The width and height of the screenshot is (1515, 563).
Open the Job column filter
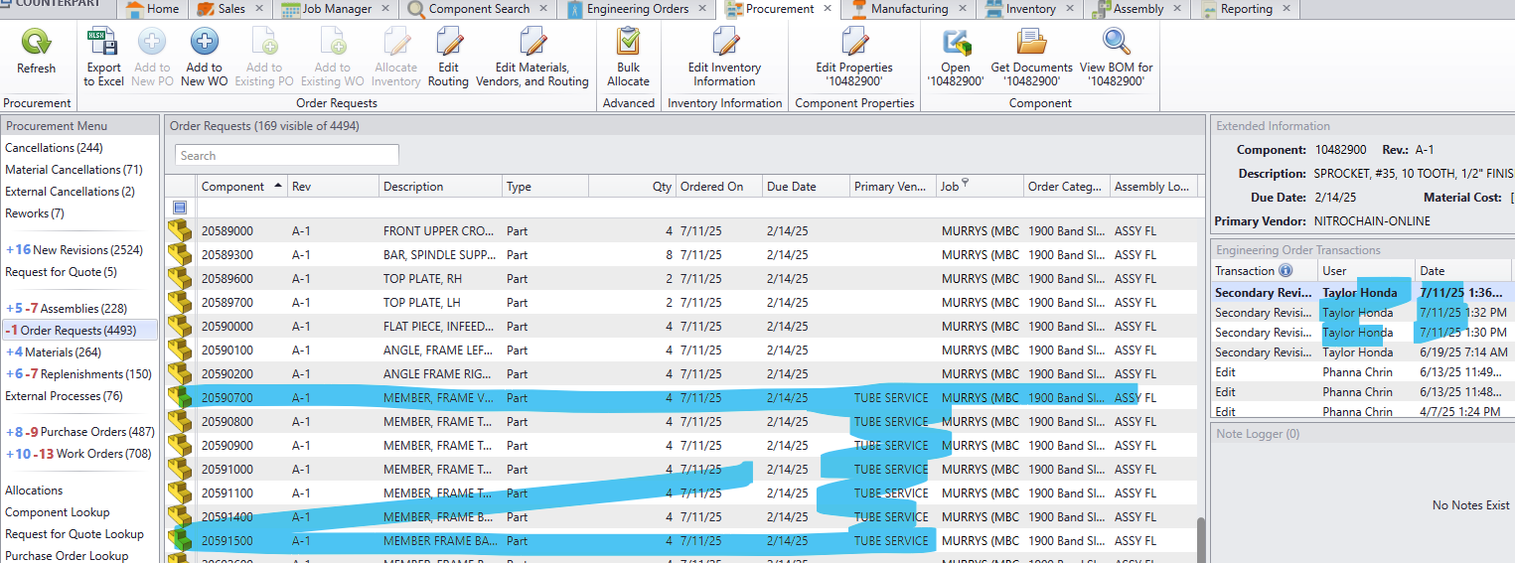pyautogui.click(x=965, y=184)
